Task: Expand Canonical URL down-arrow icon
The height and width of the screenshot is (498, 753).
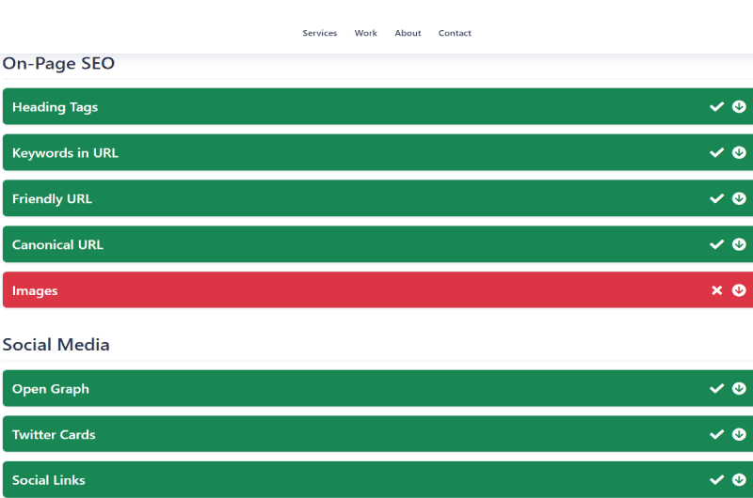Action: pyautogui.click(x=739, y=244)
